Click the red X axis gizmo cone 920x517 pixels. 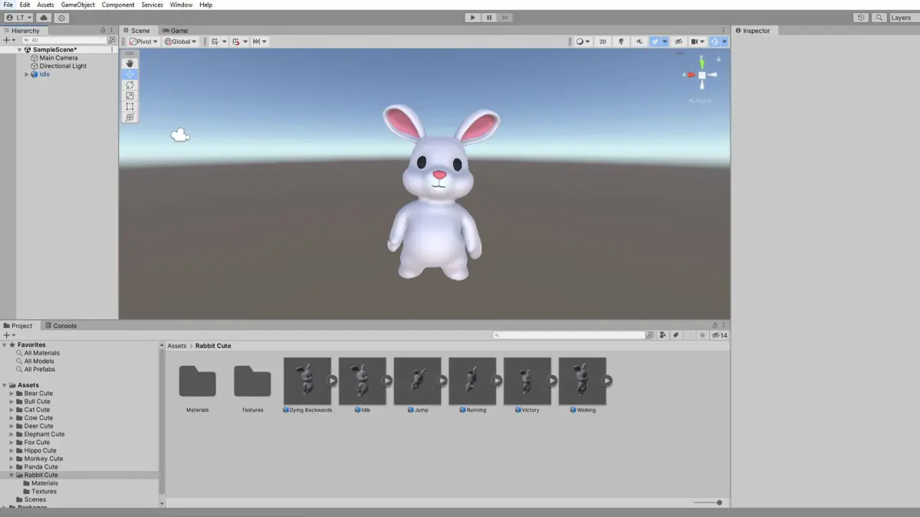[x=691, y=75]
